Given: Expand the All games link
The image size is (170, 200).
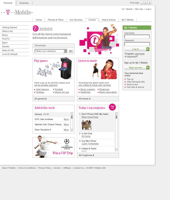Looking at the screenshot, I should tap(41, 99).
